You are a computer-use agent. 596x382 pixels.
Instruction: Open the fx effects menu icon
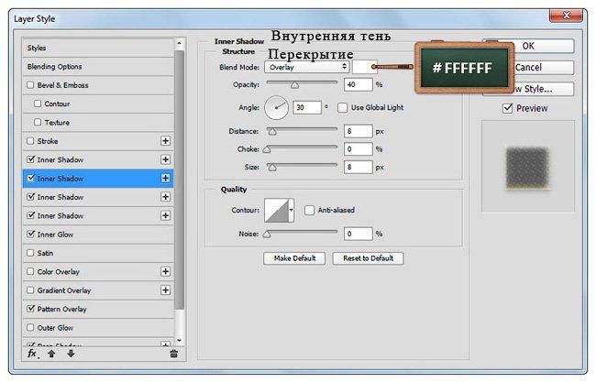pyautogui.click(x=32, y=353)
